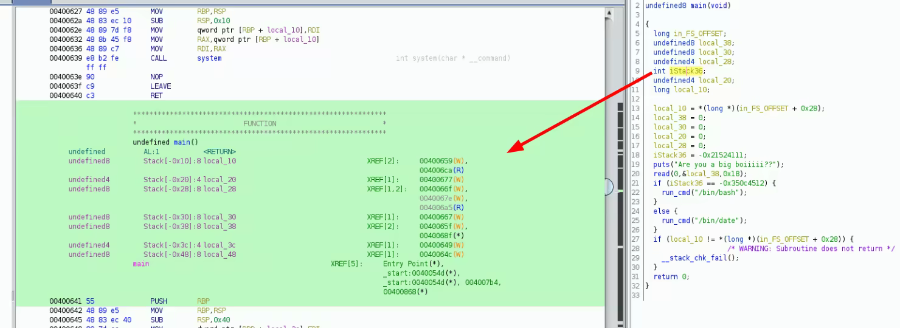The height and width of the screenshot is (328, 900).
Task: Click the round marker on listing's right edge
Action: [609, 187]
